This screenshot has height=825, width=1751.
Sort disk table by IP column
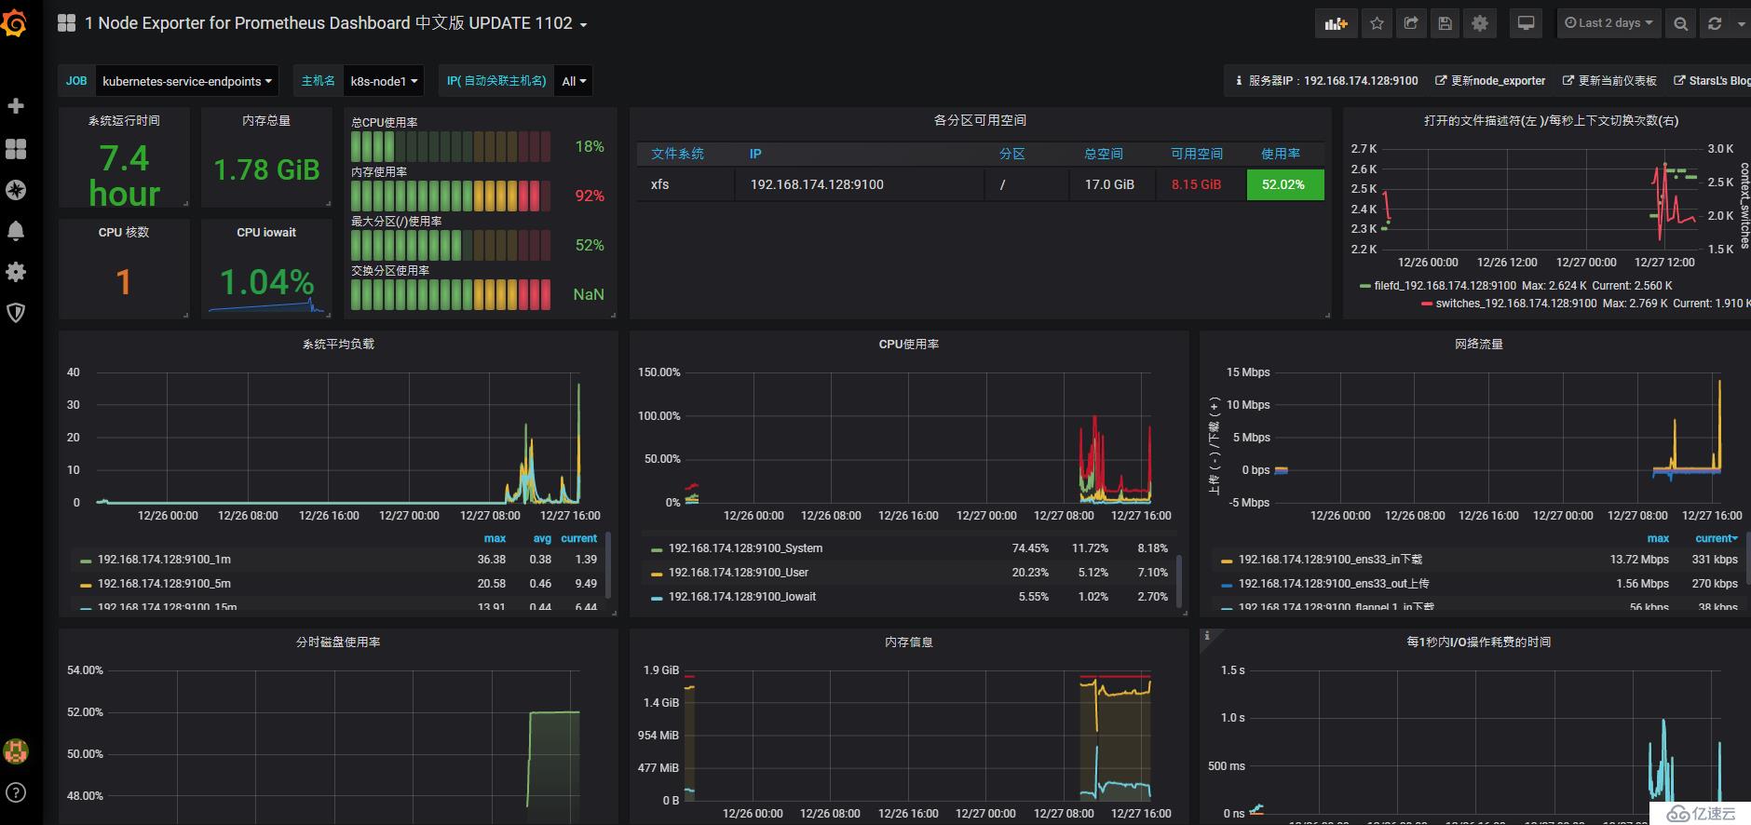(755, 154)
